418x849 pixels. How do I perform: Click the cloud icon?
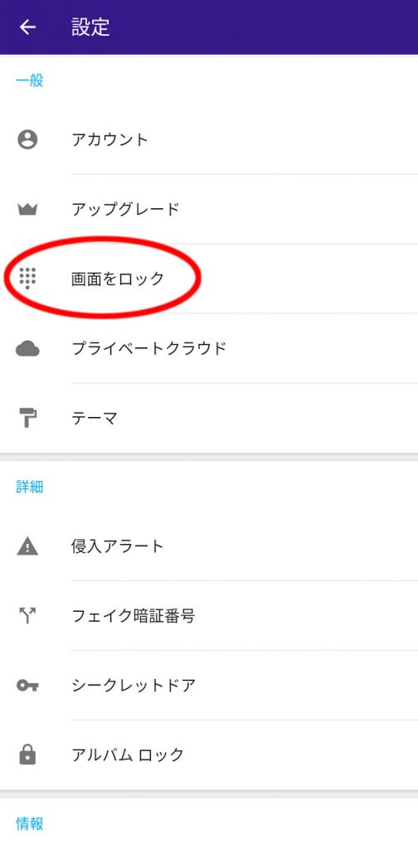coord(27,349)
